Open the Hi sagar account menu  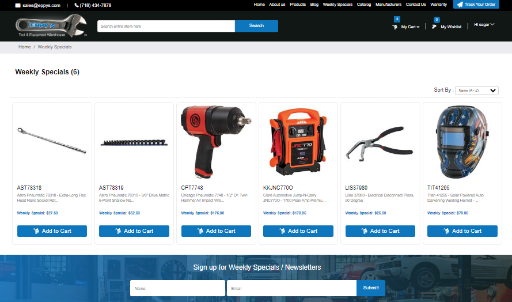coord(484,25)
